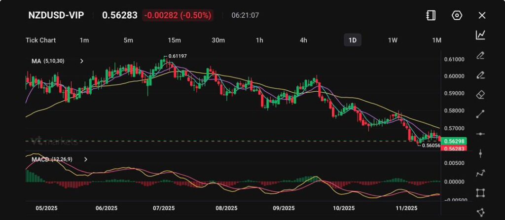This screenshot has height=220, width=505.
Task: Click the NZDUSD-VIP symbol name
Action: tap(55, 15)
